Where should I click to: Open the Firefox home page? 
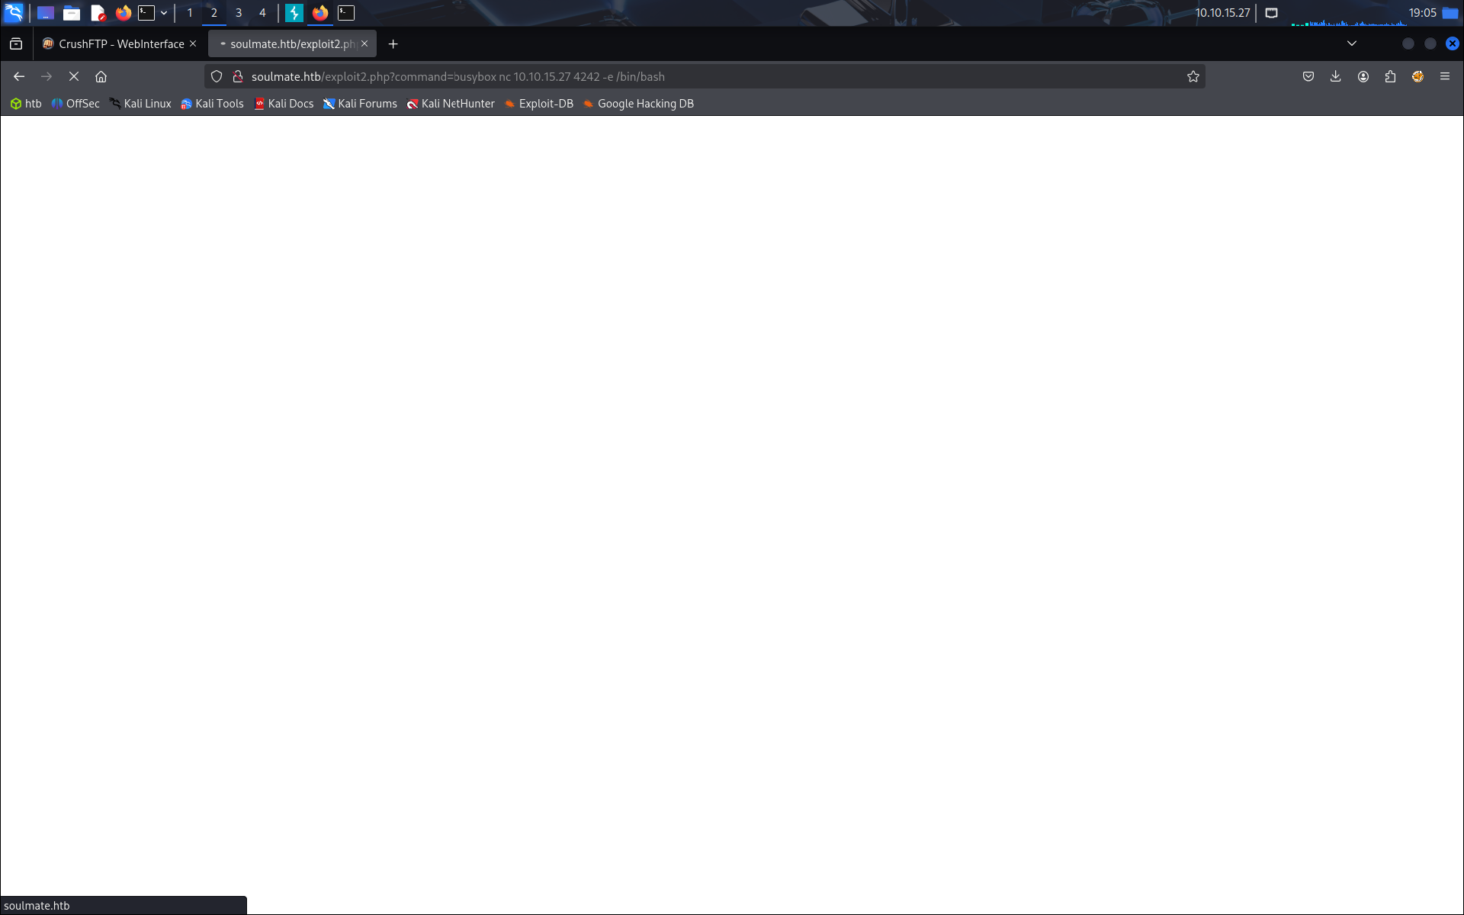point(101,76)
